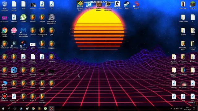Select the 3 БИТА audio file

point(24,58)
